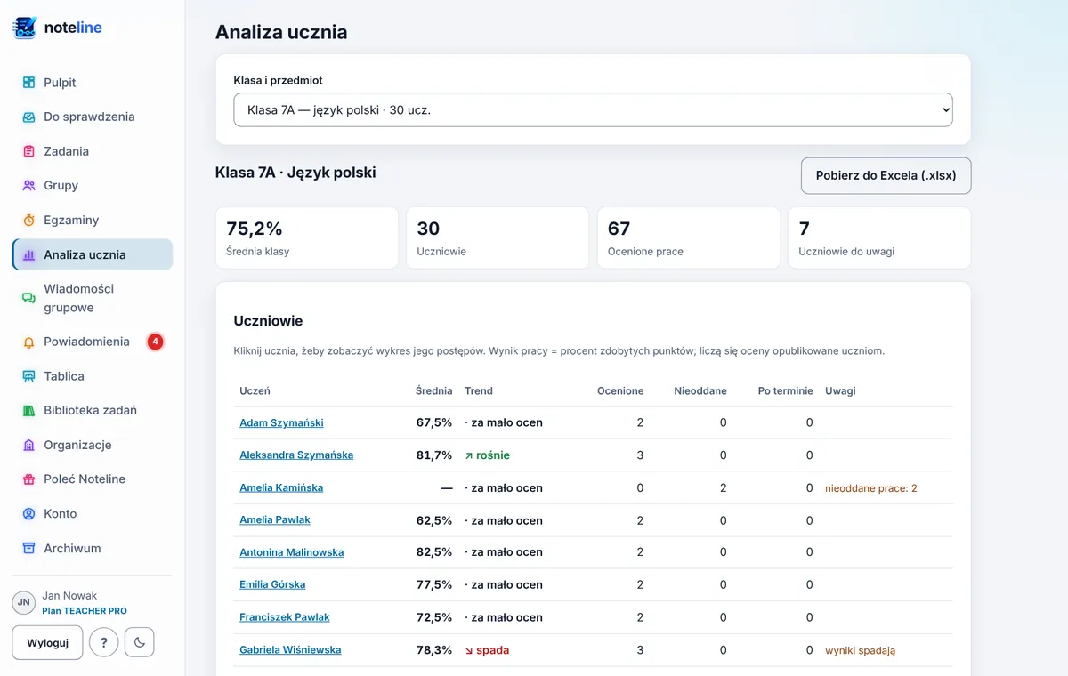This screenshot has height=676, width=1068.
Task: Open student Aleksandra Szymańska's progress link
Action: click(296, 455)
